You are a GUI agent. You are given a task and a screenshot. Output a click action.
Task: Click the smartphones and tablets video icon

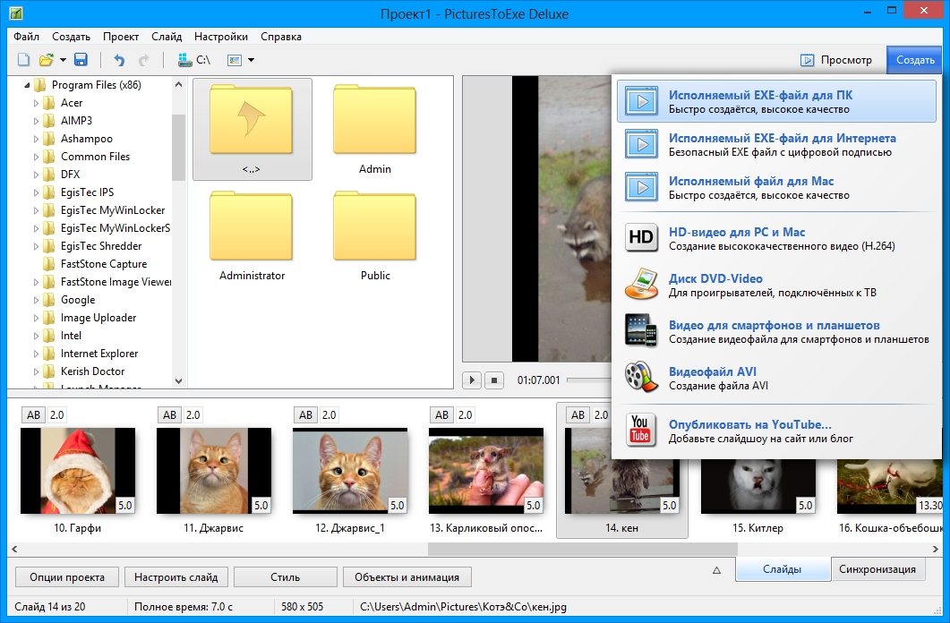click(x=641, y=330)
